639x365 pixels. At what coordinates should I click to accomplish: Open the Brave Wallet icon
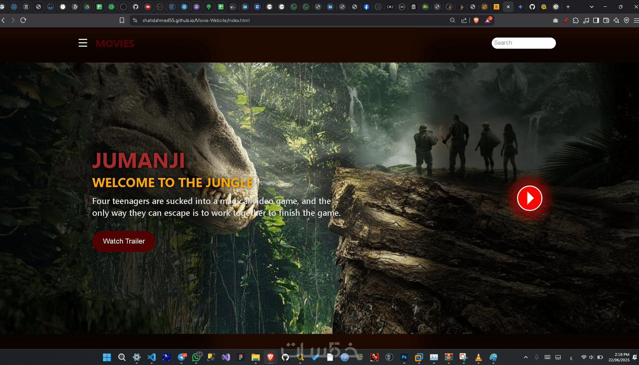(x=606, y=20)
